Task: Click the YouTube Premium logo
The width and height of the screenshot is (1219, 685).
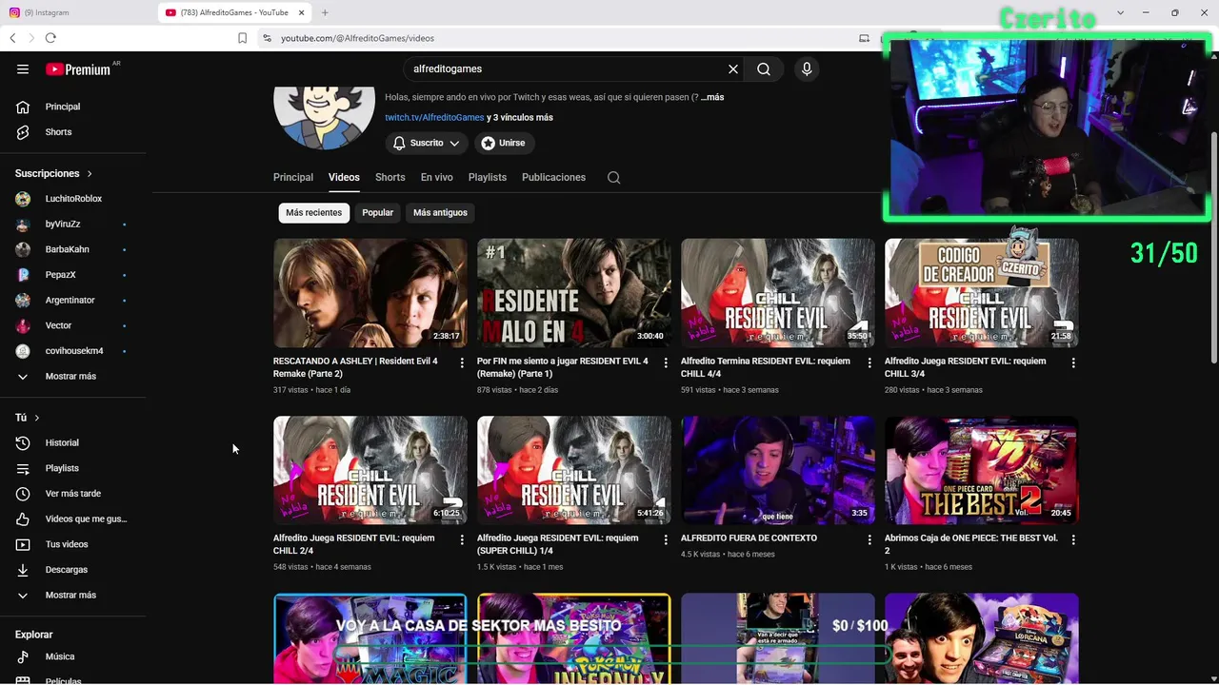Action: pyautogui.click(x=79, y=69)
